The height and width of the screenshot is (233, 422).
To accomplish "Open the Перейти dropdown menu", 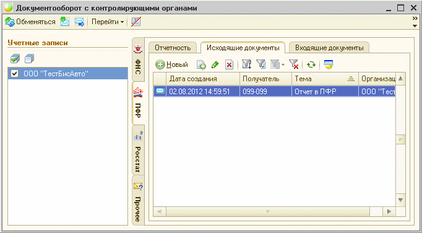I will (x=108, y=22).
